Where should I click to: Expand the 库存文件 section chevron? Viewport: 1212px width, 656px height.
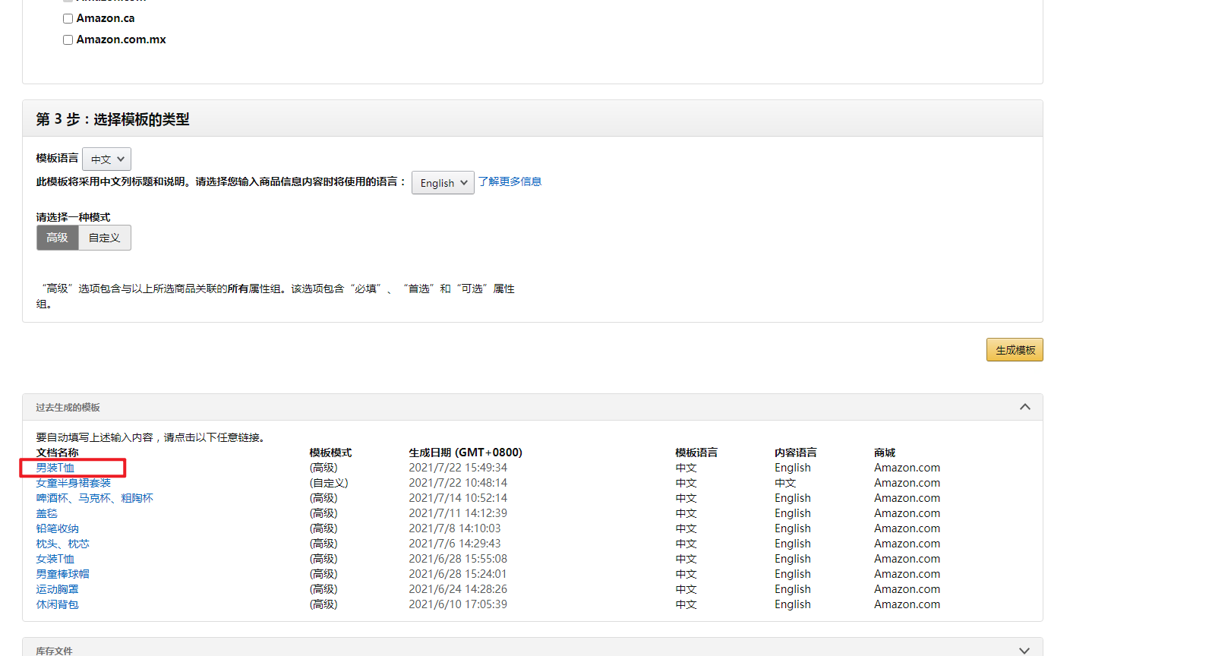click(x=1024, y=650)
